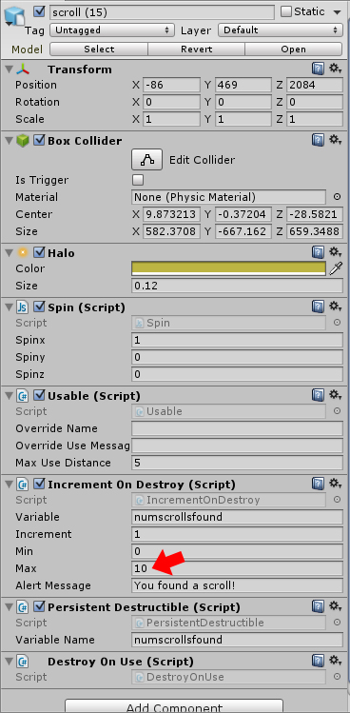Viewport: 350px width, 713px height.
Task: Click the Spinx value field
Action: tap(237, 340)
